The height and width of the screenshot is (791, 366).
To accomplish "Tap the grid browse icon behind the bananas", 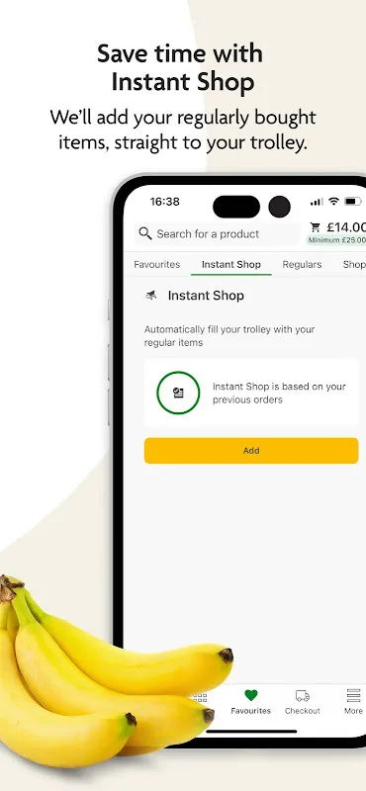I will (200, 698).
